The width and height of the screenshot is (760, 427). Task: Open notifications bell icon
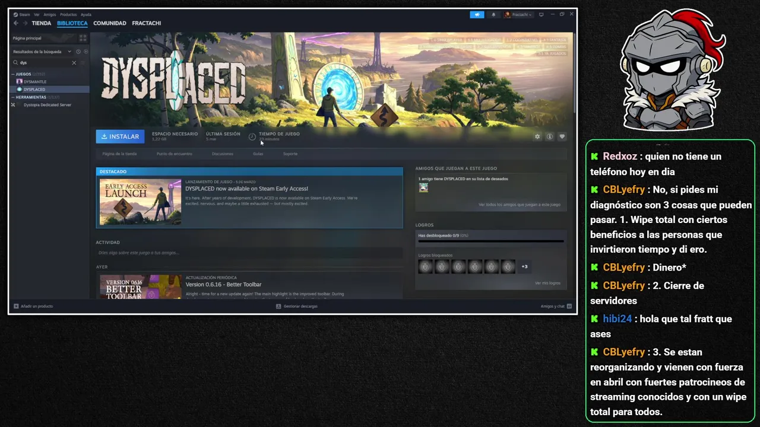(x=493, y=14)
